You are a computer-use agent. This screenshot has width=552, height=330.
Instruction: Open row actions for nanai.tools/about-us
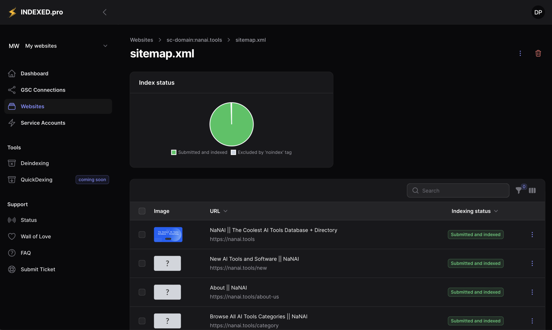click(532, 292)
